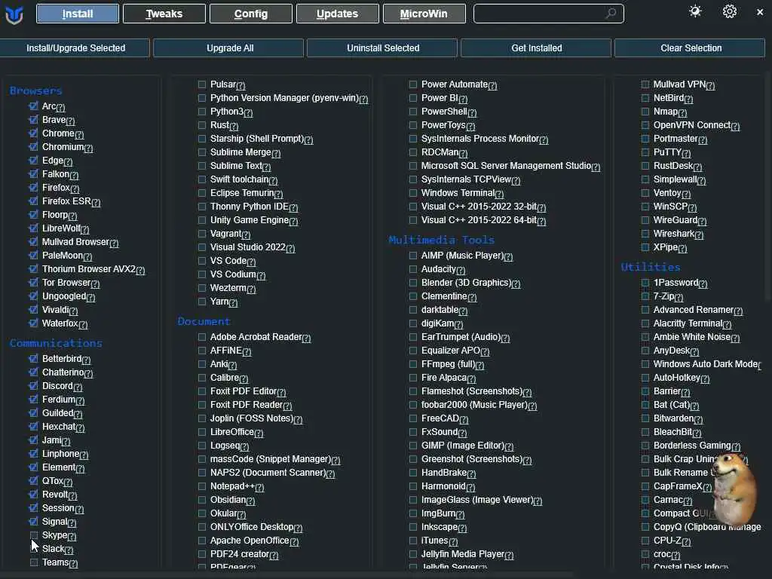
Task: Click the Microsoft SQL Server Management Studio label
Action: tap(506, 166)
